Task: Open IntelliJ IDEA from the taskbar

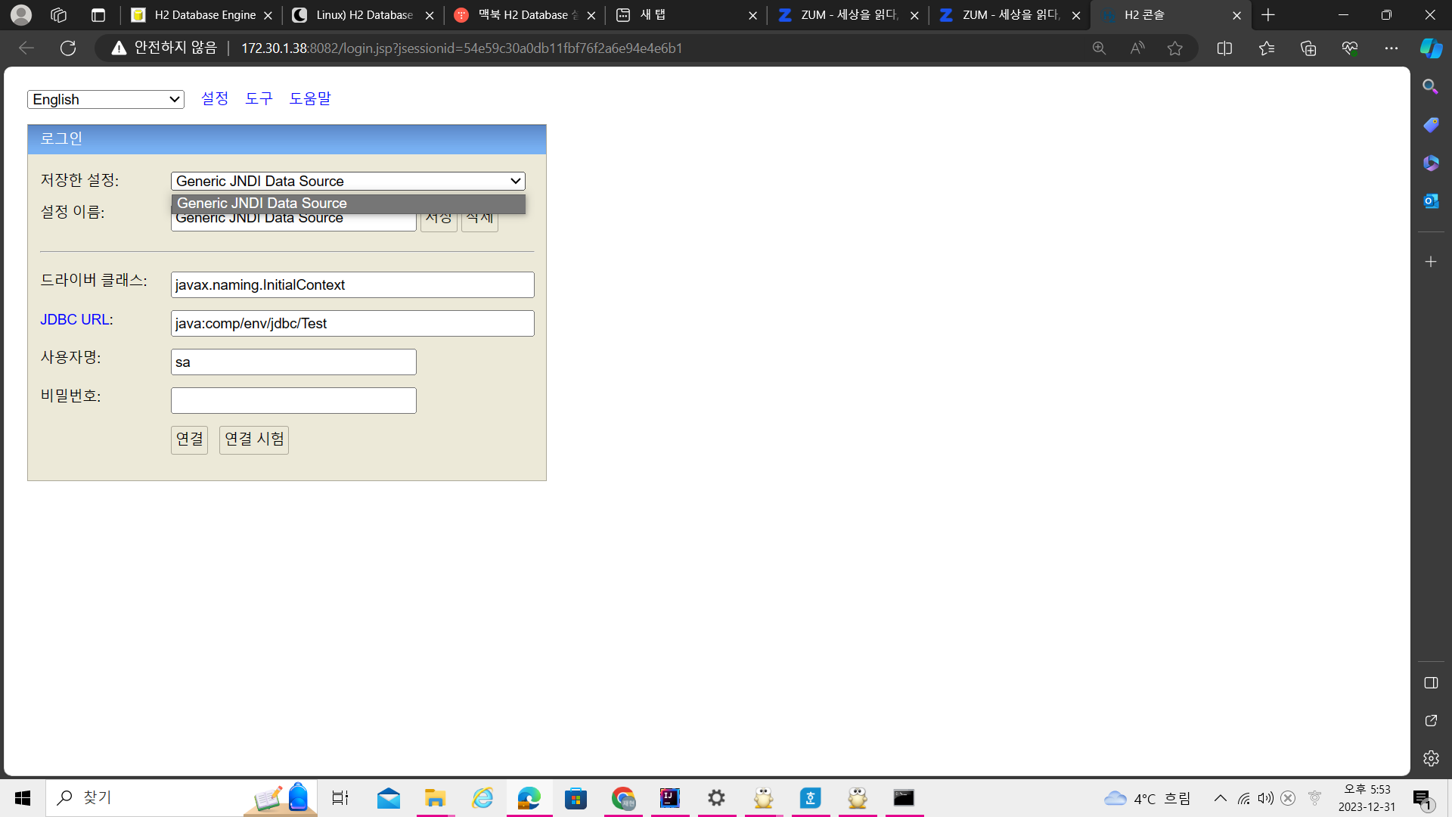Action: pyautogui.click(x=669, y=798)
